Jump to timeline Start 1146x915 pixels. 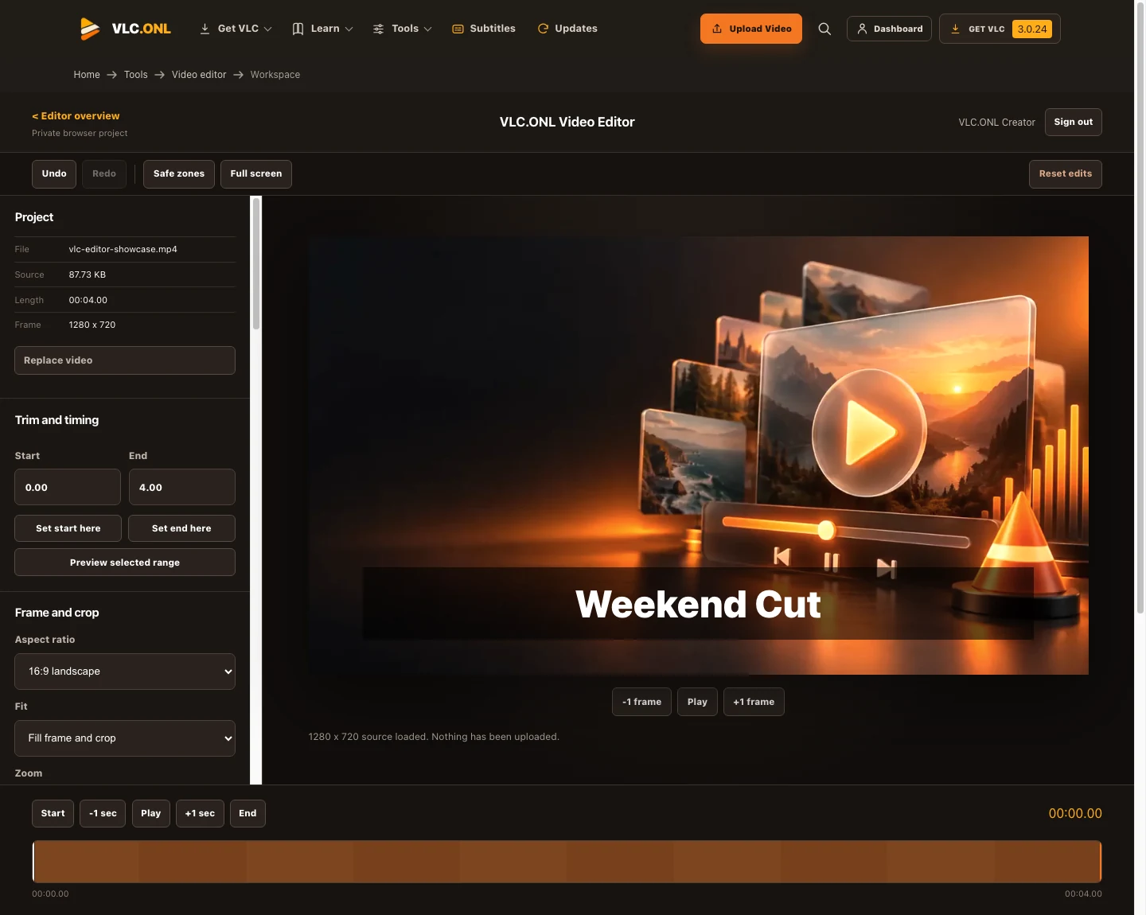53,813
